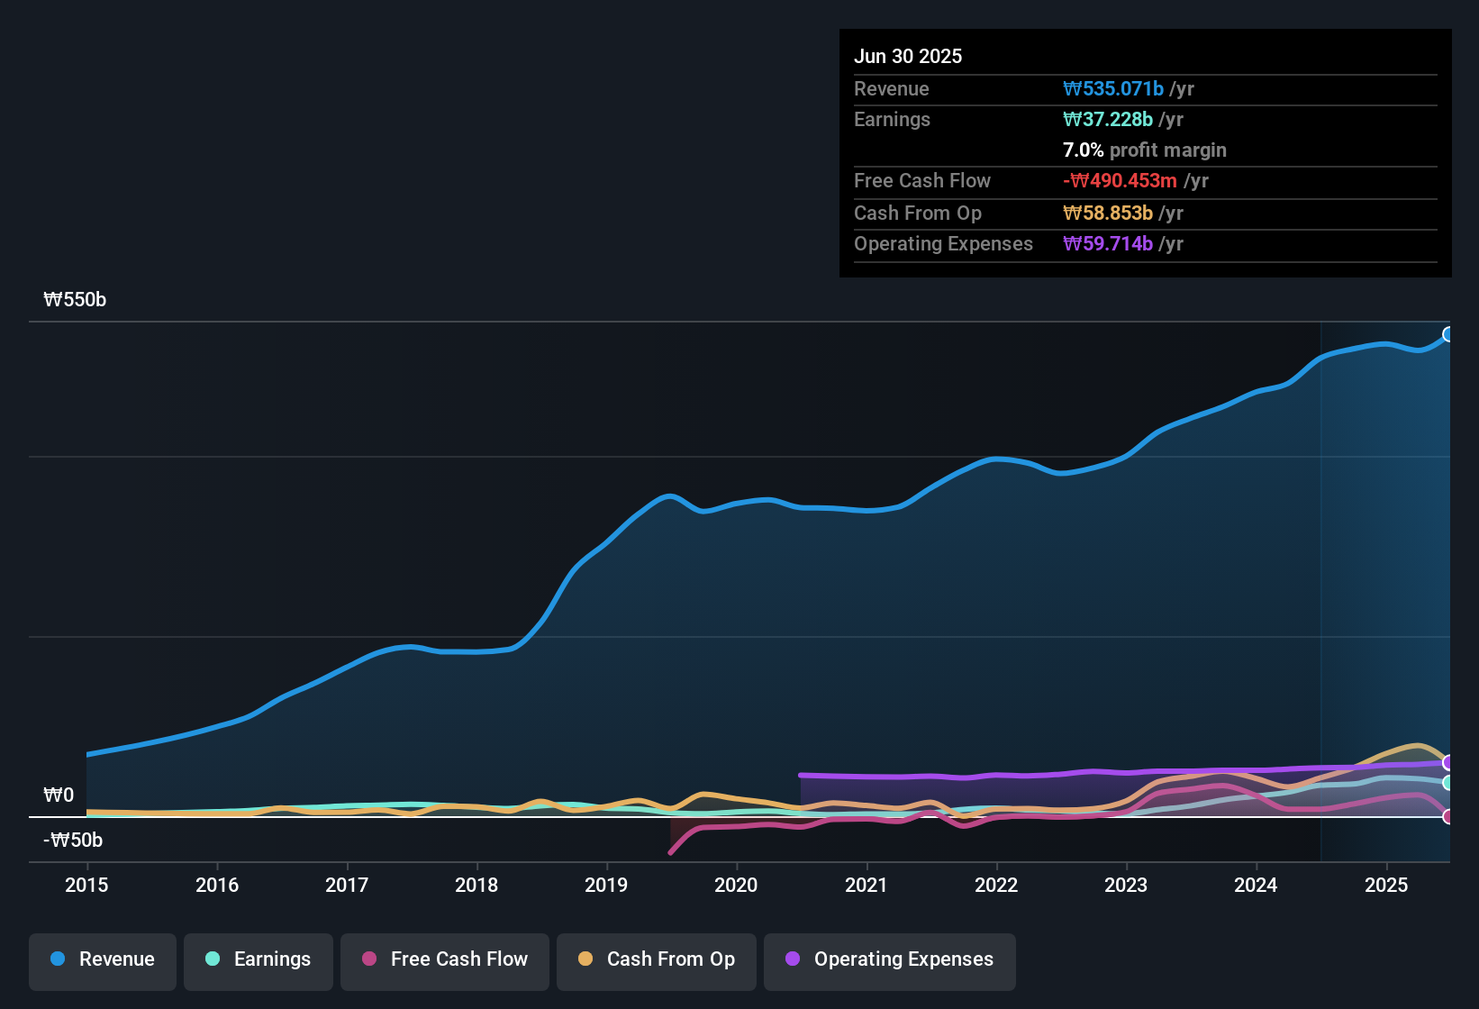The height and width of the screenshot is (1009, 1479).
Task: Click the Jun 30 2025 tooltip date
Action: coord(908,57)
